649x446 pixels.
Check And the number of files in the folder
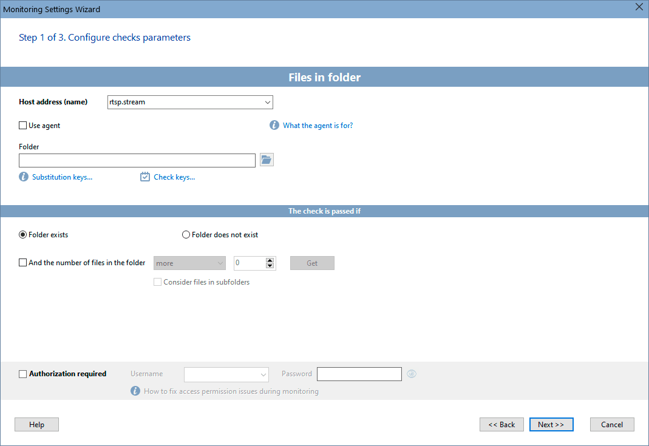22,262
